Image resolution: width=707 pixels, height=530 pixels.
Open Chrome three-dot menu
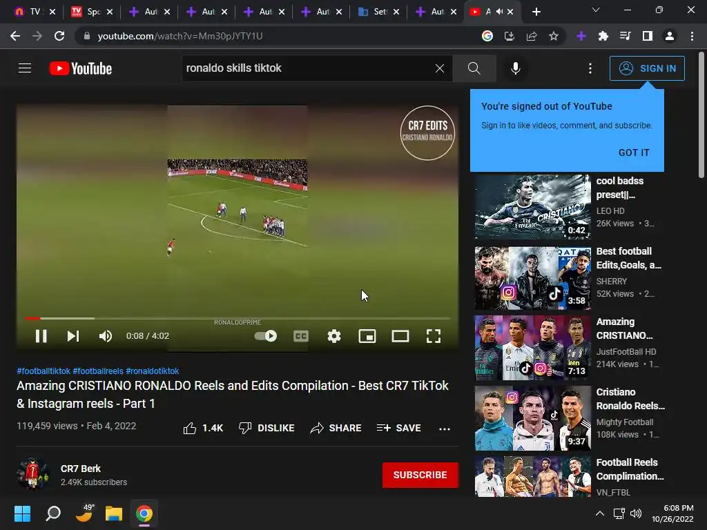pos(692,36)
